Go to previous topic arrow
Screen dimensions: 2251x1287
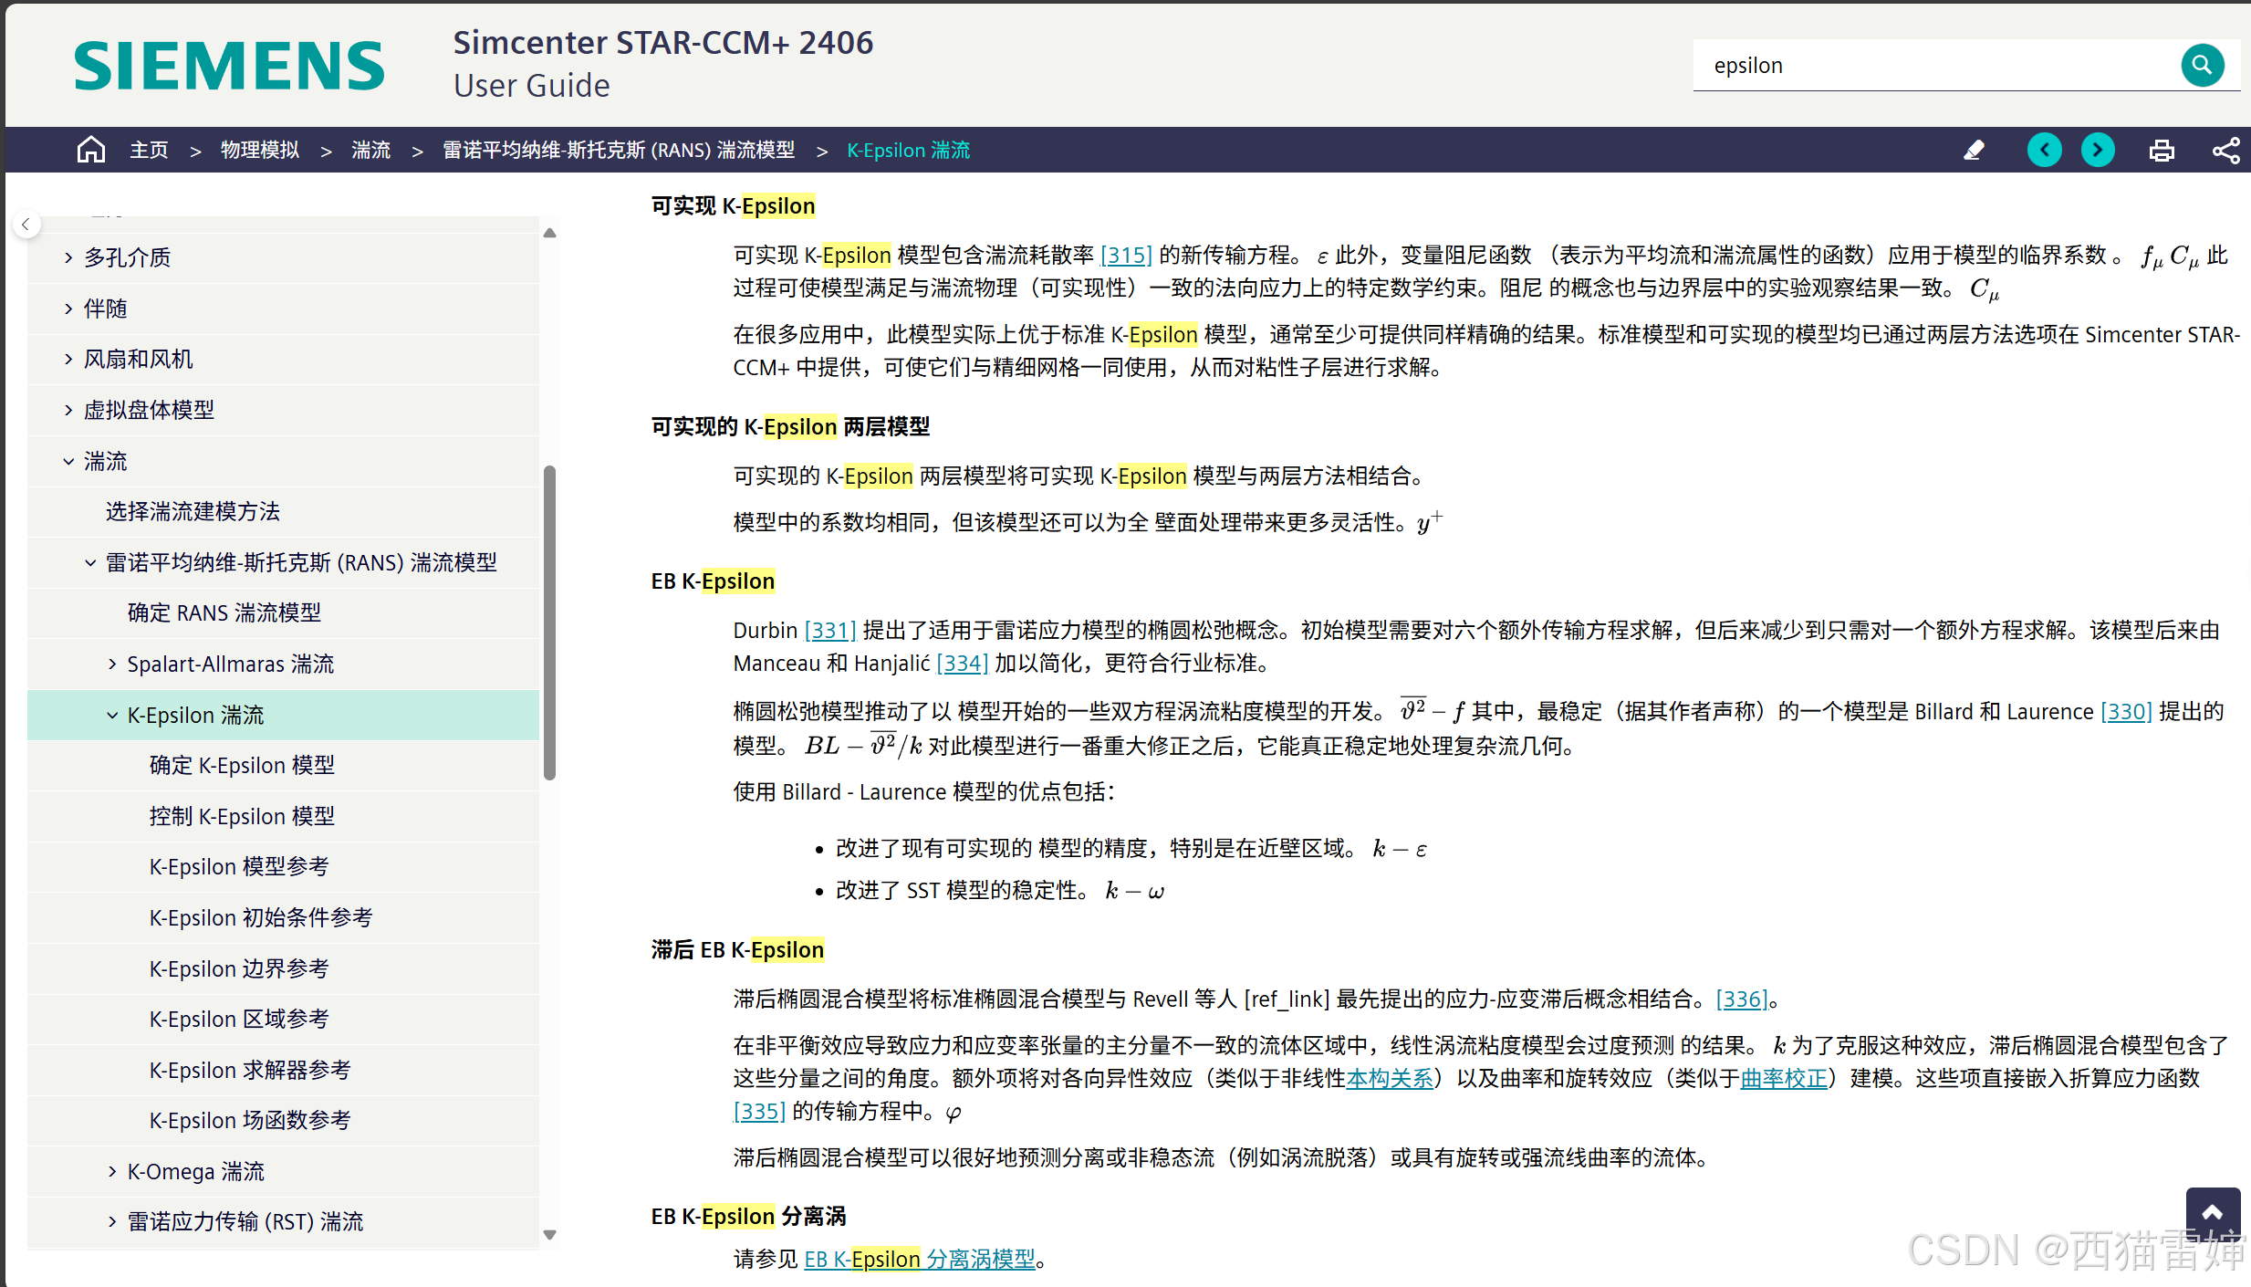2044,150
